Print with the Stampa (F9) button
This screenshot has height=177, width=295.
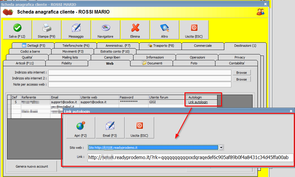click(x=47, y=30)
